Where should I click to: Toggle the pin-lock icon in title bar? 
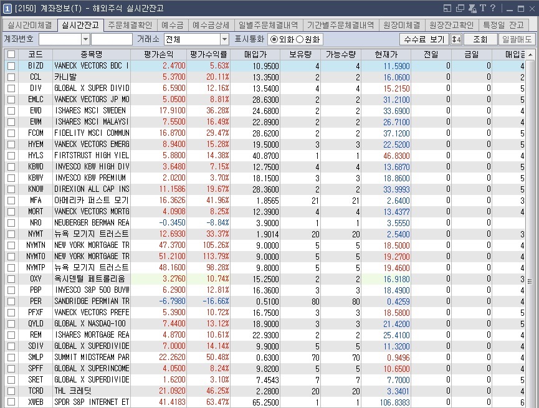[x=472, y=8]
